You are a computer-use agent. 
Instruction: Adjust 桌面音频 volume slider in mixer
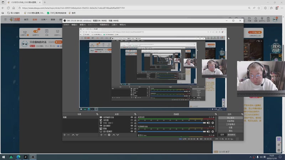172,123
